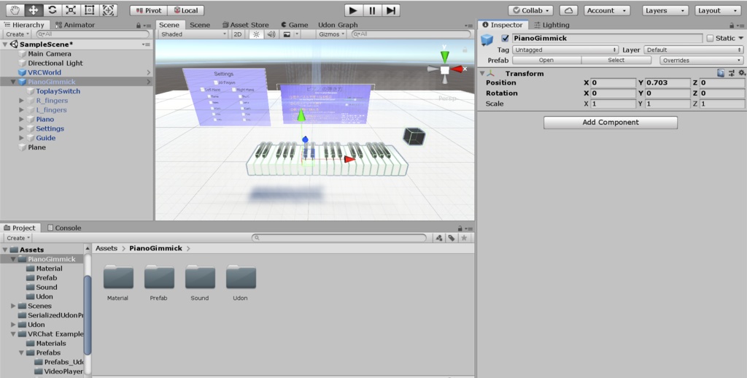Switch to the Hierarchy tab

24,25
